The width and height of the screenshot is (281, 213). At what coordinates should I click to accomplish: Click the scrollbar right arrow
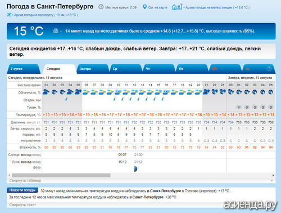(x=273, y=175)
